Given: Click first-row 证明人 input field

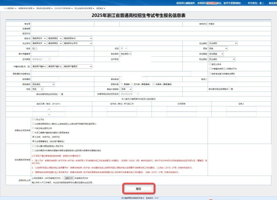Looking at the screenshot, I should [x=241, y=109].
